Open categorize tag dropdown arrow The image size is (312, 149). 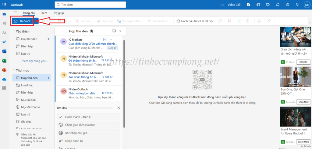point(224,21)
